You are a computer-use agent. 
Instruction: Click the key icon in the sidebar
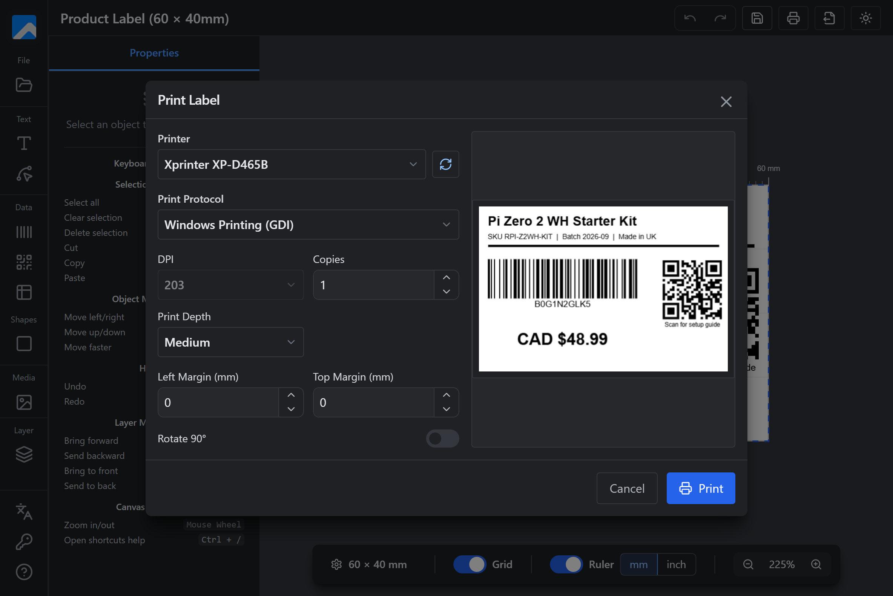tap(24, 542)
